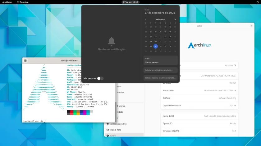Open the Terminal app menu in top bar

23,2
